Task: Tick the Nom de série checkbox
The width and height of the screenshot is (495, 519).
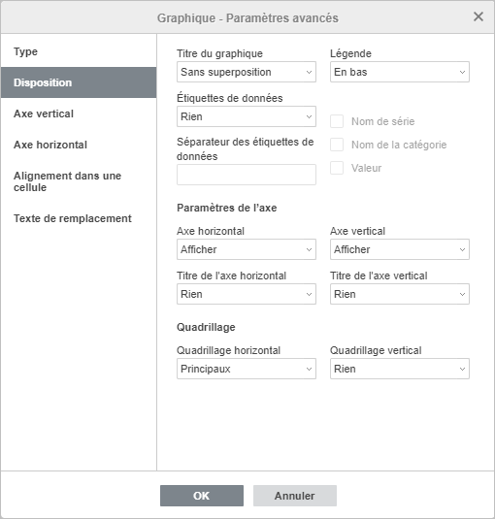Action: 337,121
